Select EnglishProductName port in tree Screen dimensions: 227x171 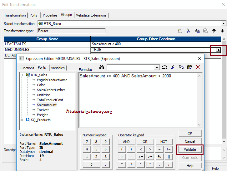(52, 80)
